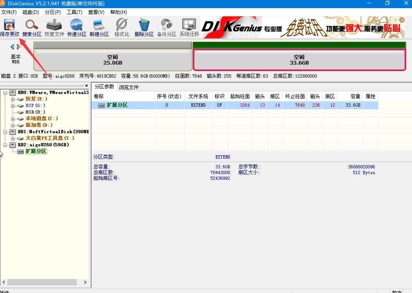Image resolution: width=412 pixels, height=293 pixels.
Task: Select the 大白菜PE工具盘(Y:) tree item label
Action: (x=50, y=138)
